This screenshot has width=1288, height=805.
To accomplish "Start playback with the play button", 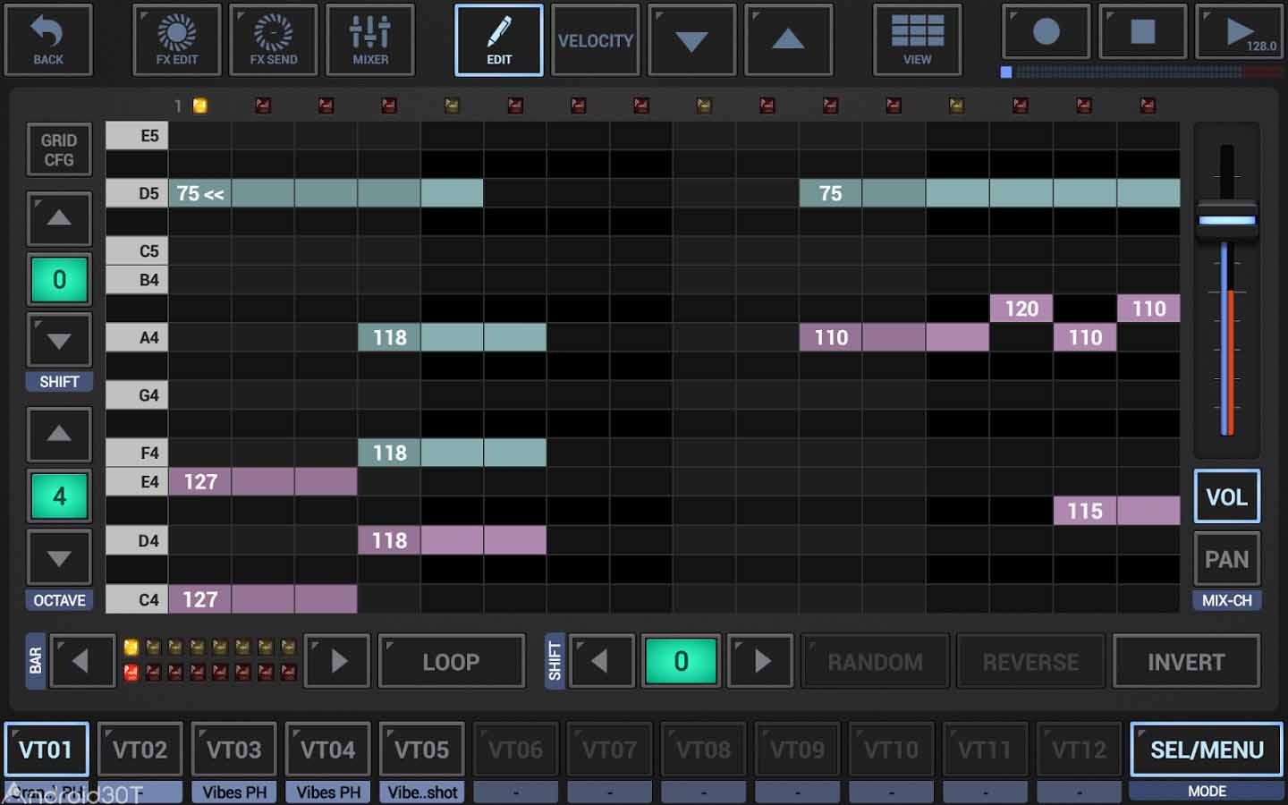I will pos(1240,32).
